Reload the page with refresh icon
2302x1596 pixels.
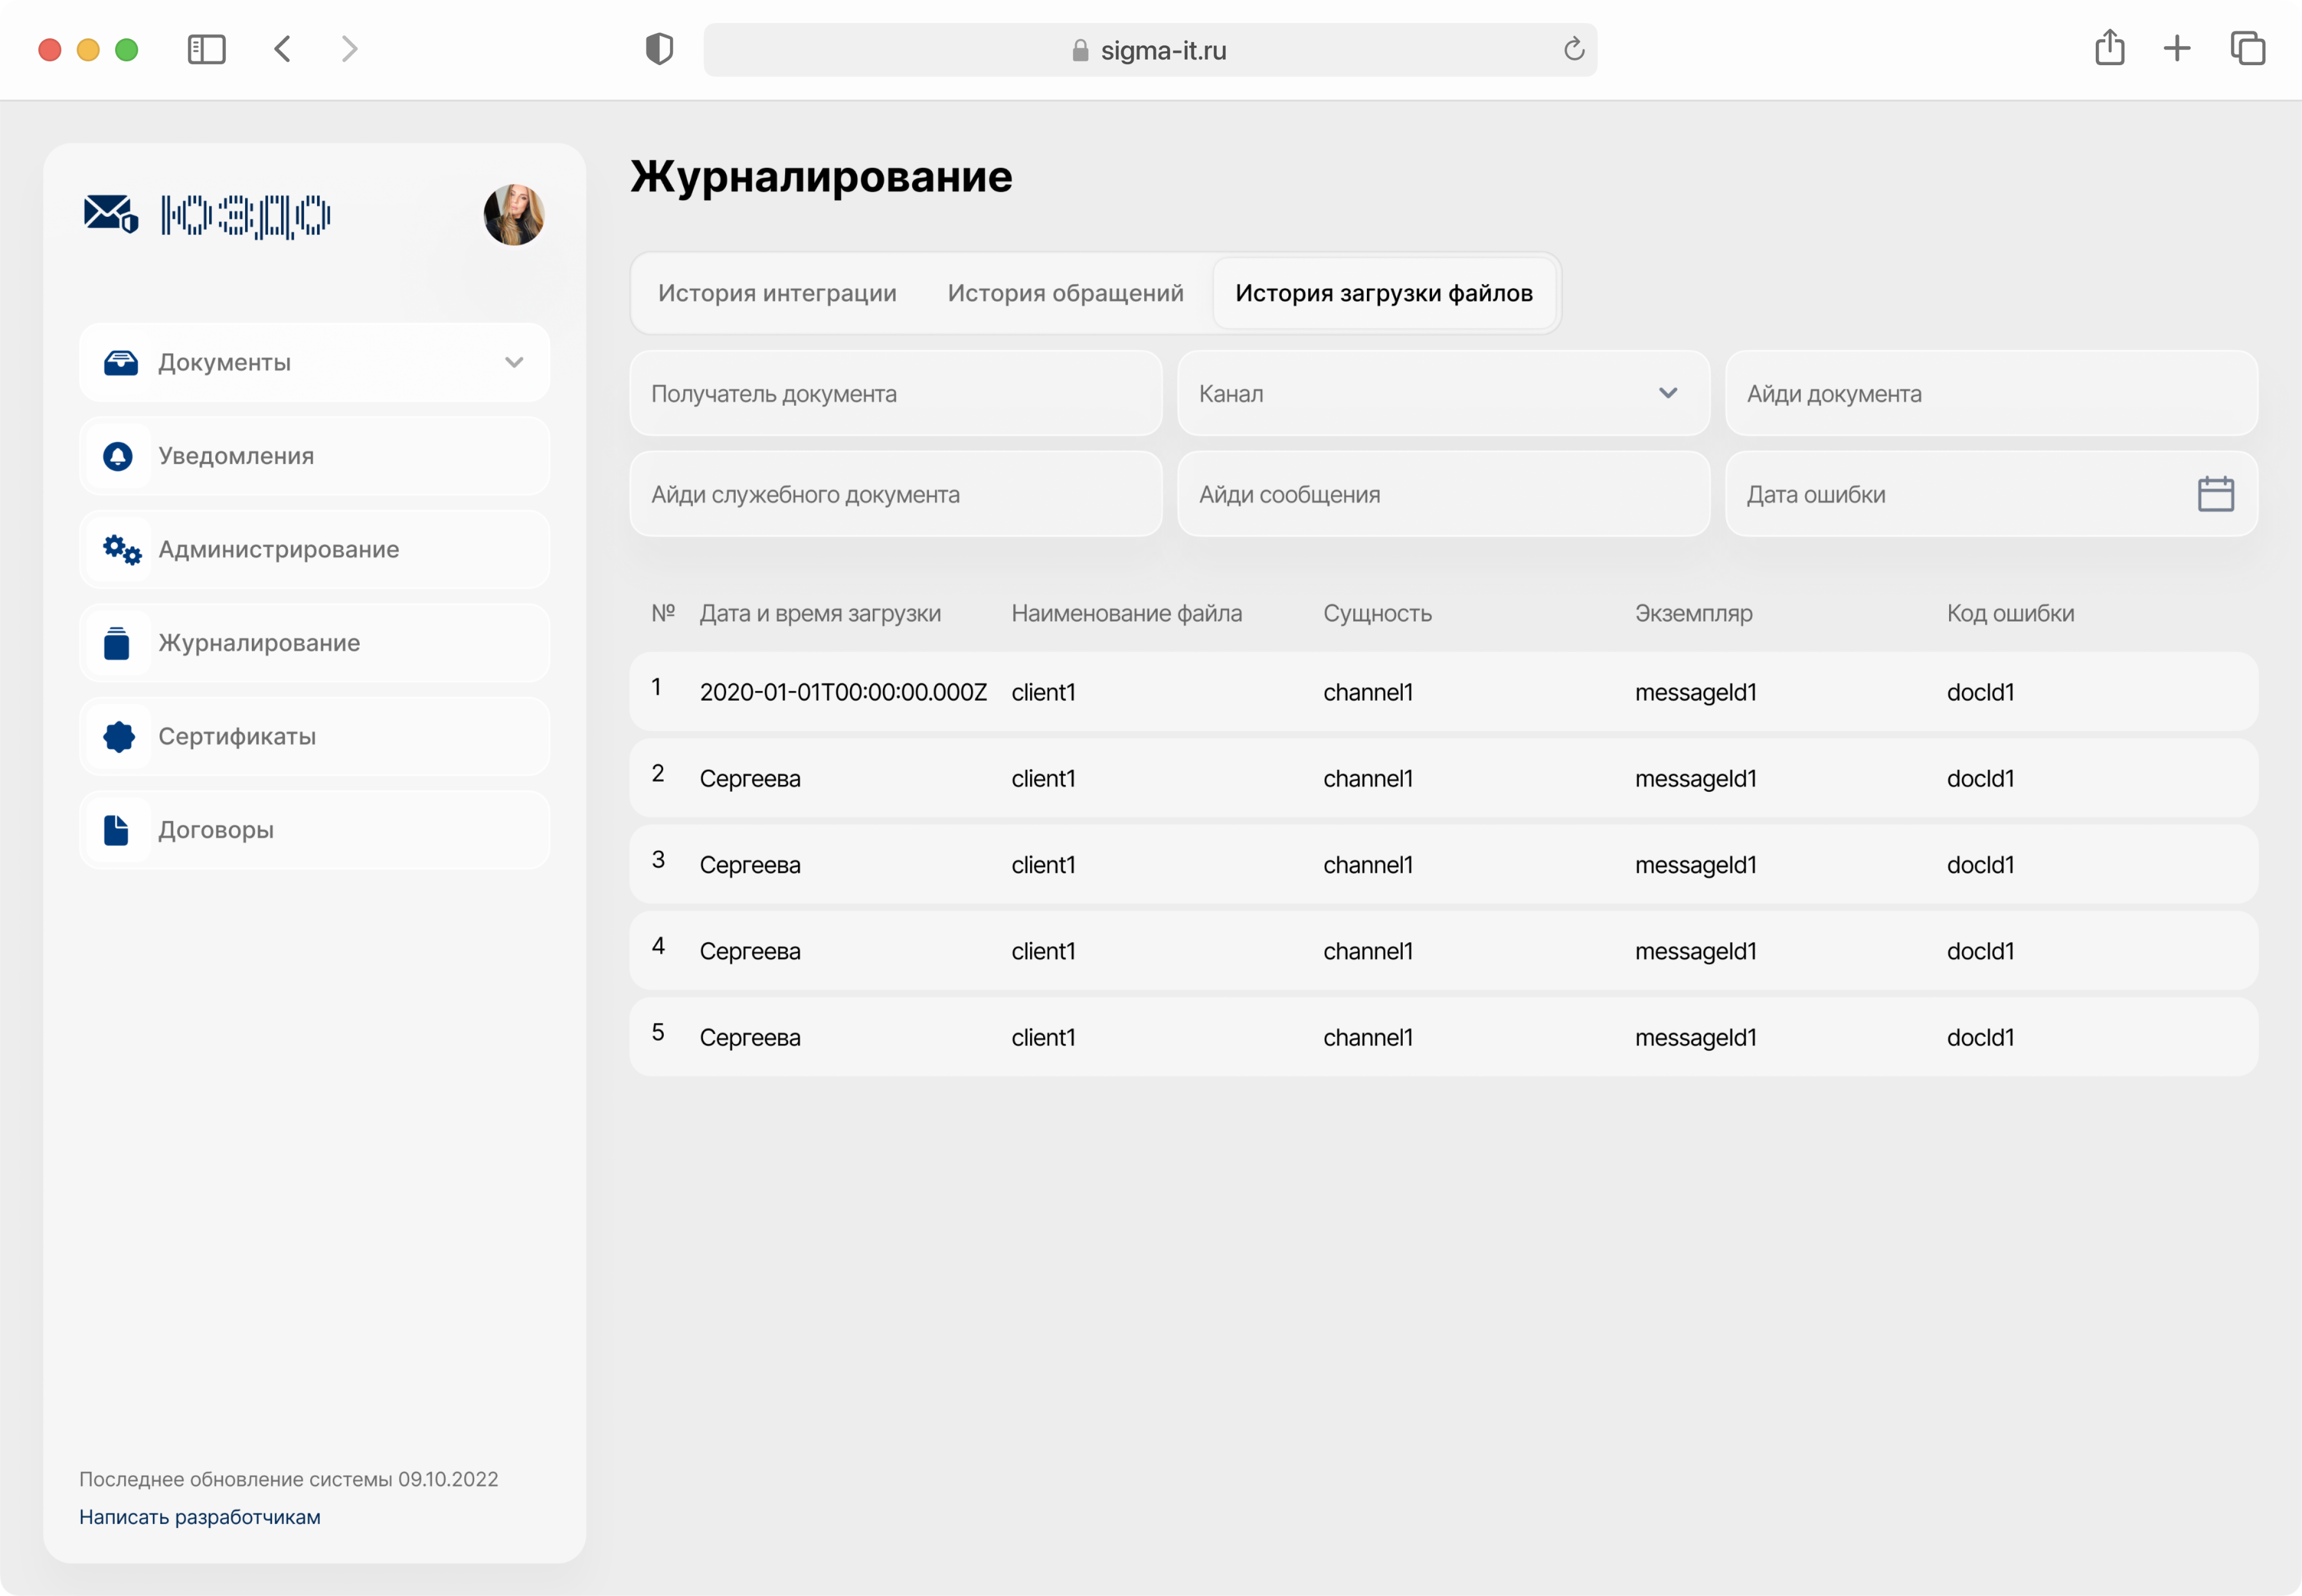[1573, 49]
